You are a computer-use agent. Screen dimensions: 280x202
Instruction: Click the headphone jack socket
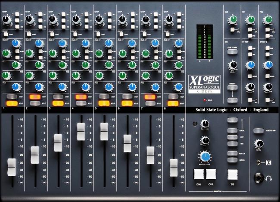tap(258, 177)
